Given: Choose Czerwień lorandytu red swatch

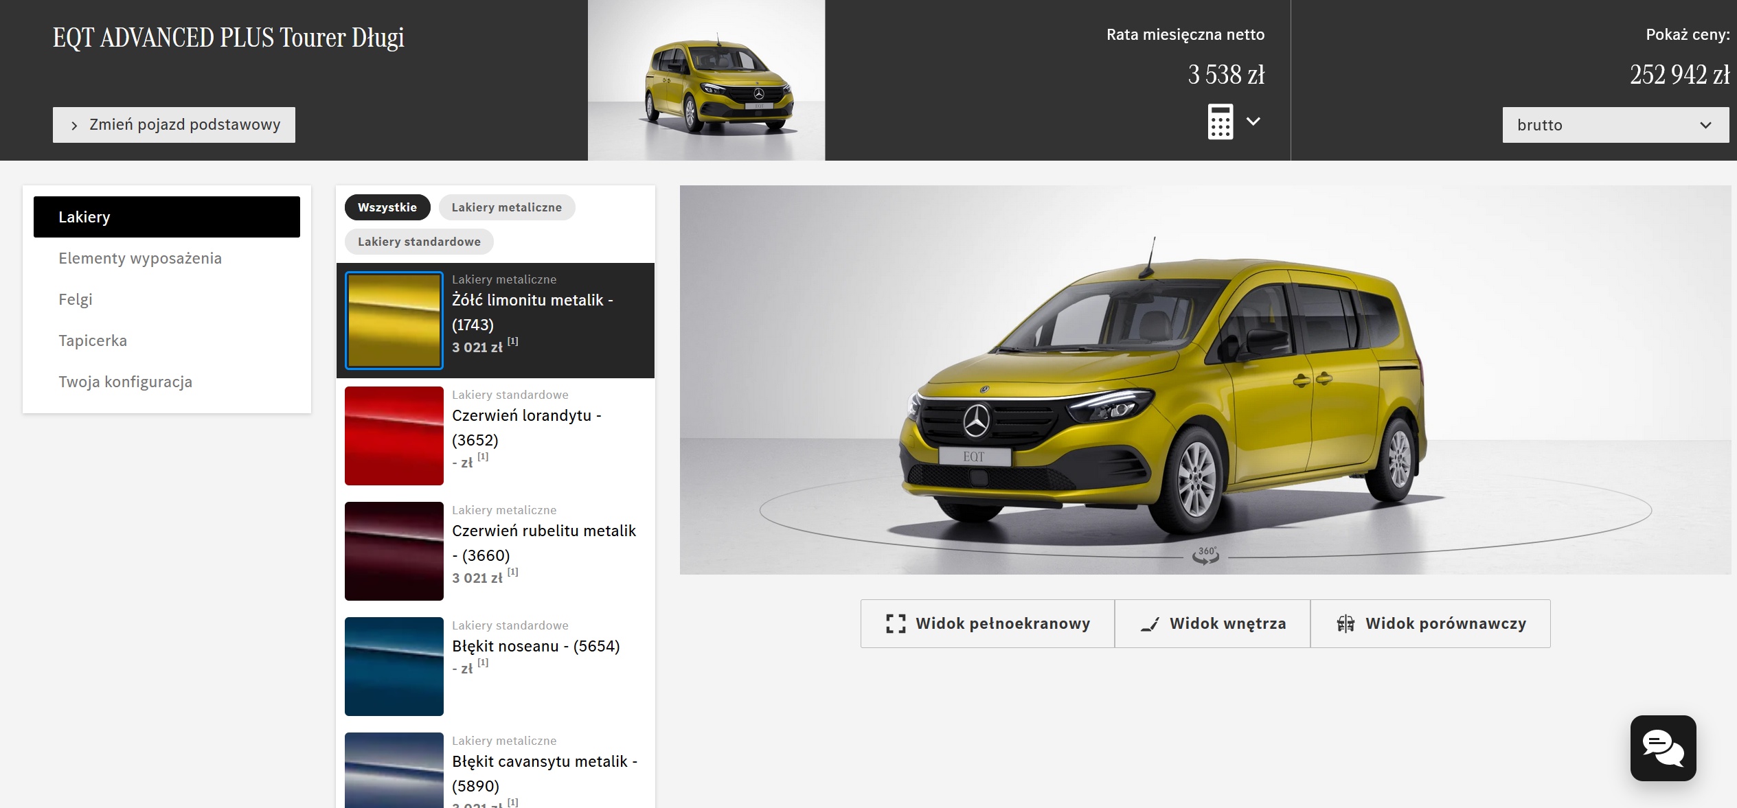Looking at the screenshot, I should pyautogui.click(x=394, y=436).
